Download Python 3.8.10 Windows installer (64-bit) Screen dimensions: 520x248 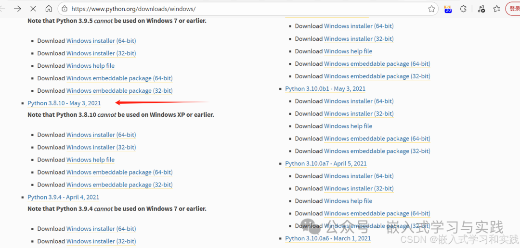coord(101,135)
